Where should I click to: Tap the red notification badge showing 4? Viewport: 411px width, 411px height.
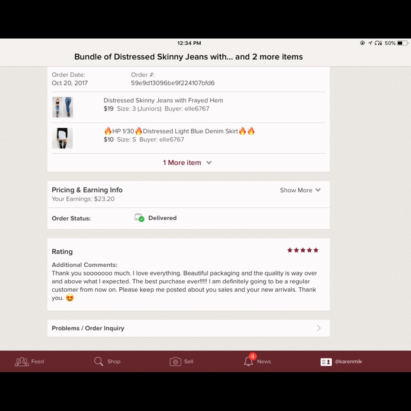253,356
